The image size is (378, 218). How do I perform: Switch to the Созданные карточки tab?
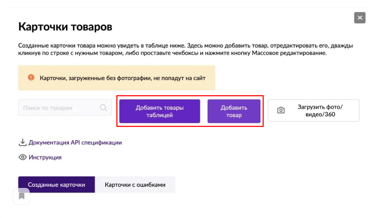[57, 185]
